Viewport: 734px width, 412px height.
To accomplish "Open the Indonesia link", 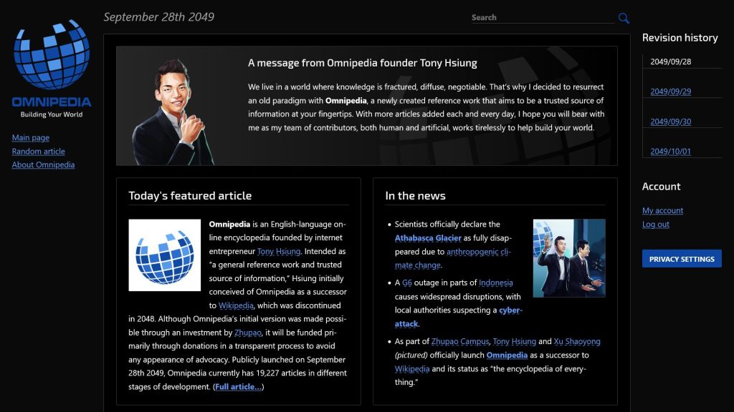I will 496,283.
